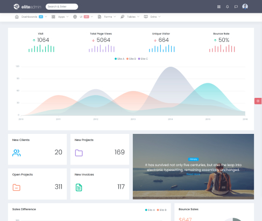Open the Tables menu item

click(x=130, y=17)
